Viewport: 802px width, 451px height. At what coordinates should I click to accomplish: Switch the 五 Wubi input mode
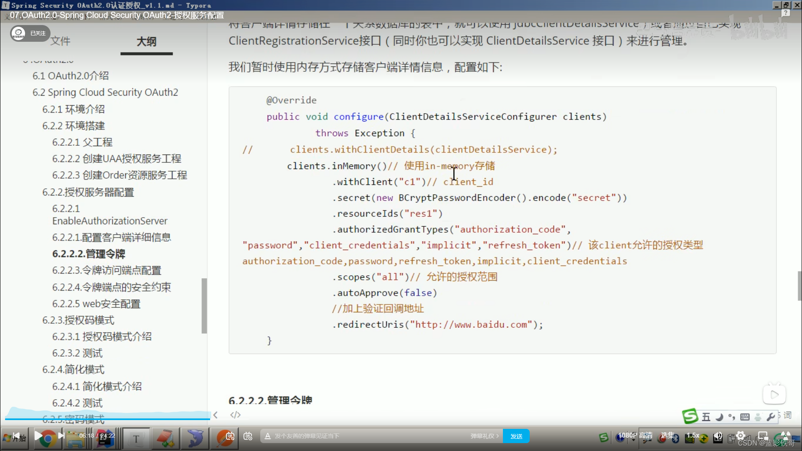[x=706, y=417]
